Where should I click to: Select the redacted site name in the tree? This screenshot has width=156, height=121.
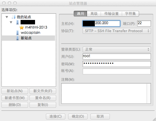(28, 22)
